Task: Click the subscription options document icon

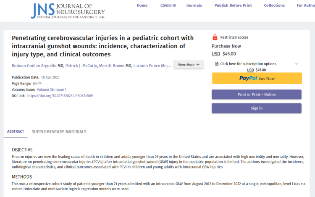Action: point(217,64)
